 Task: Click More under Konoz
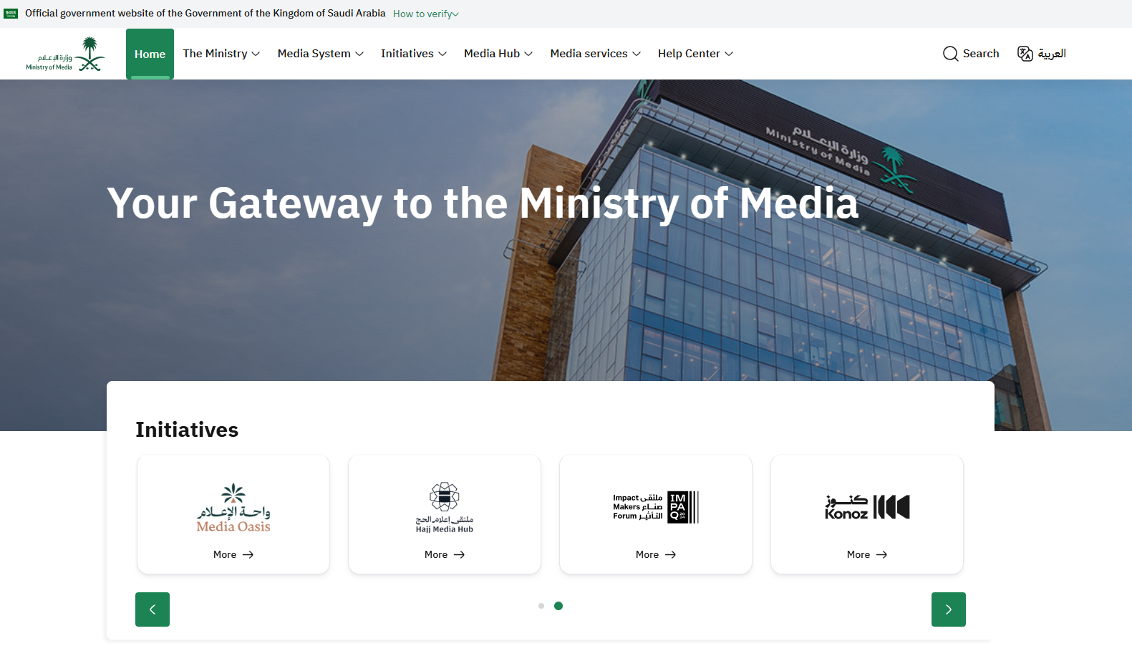(x=858, y=555)
